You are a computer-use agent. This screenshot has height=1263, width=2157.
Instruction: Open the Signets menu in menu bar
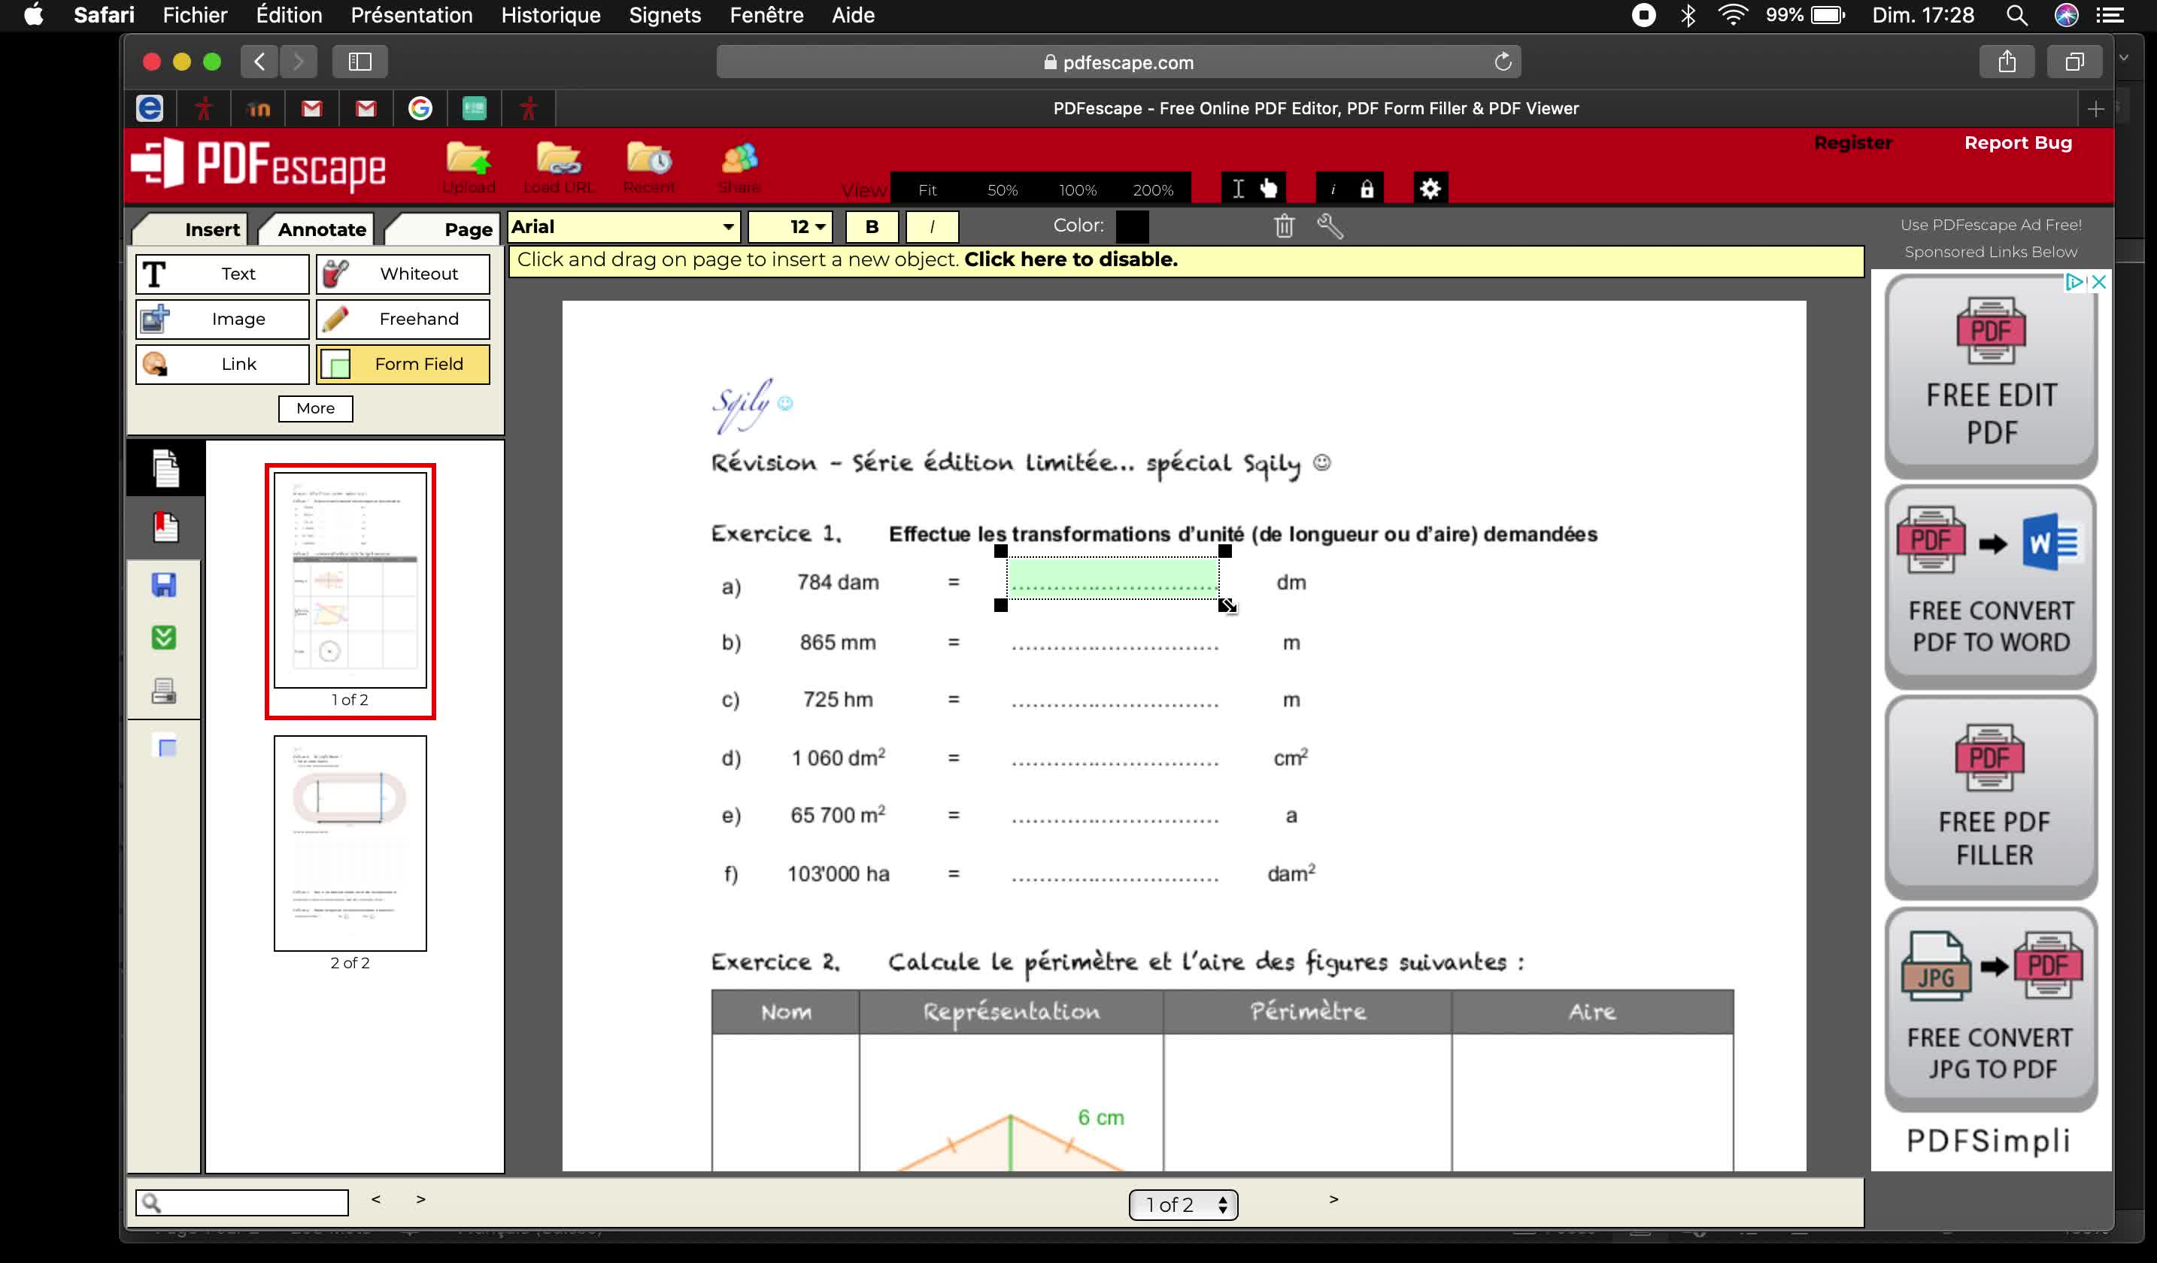(664, 15)
